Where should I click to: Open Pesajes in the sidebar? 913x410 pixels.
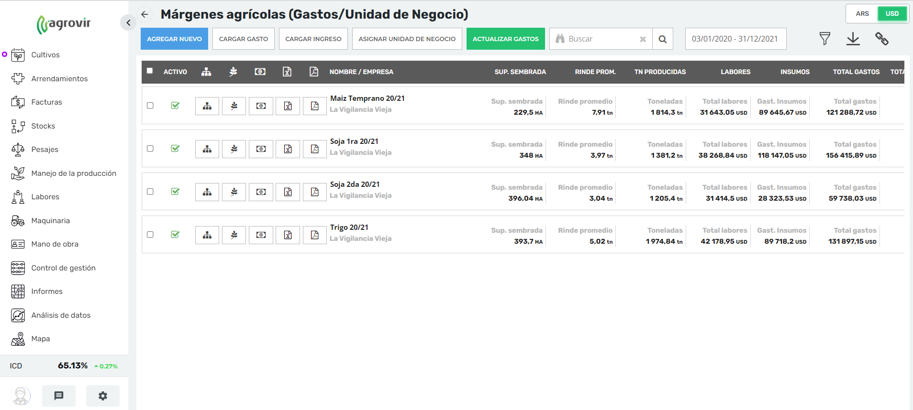45,150
